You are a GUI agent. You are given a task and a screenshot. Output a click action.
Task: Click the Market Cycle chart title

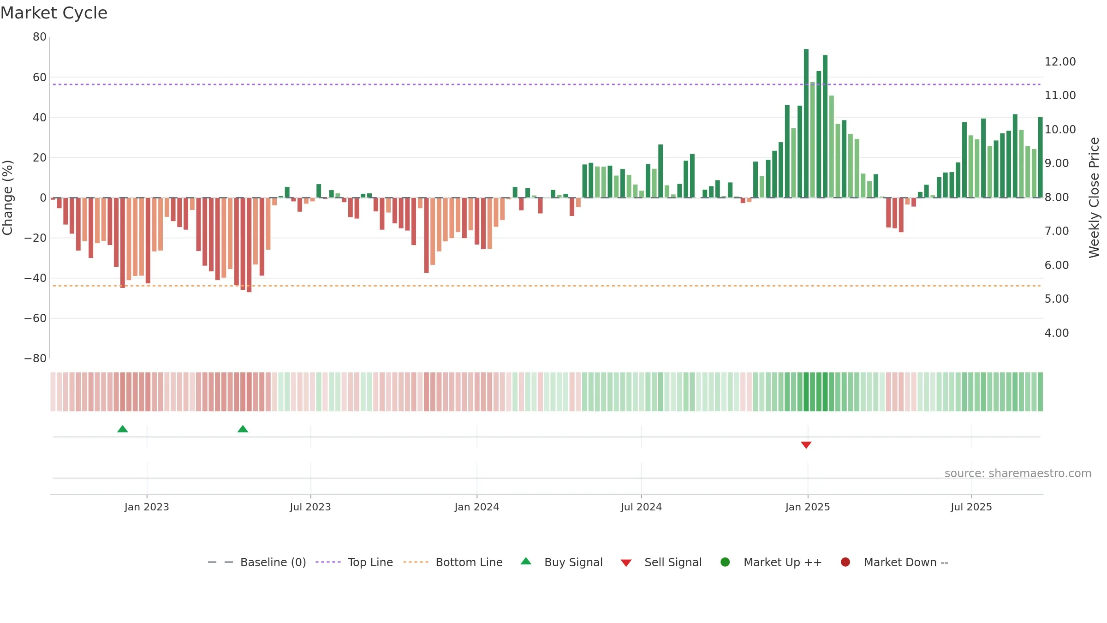pyautogui.click(x=54, y=13)
